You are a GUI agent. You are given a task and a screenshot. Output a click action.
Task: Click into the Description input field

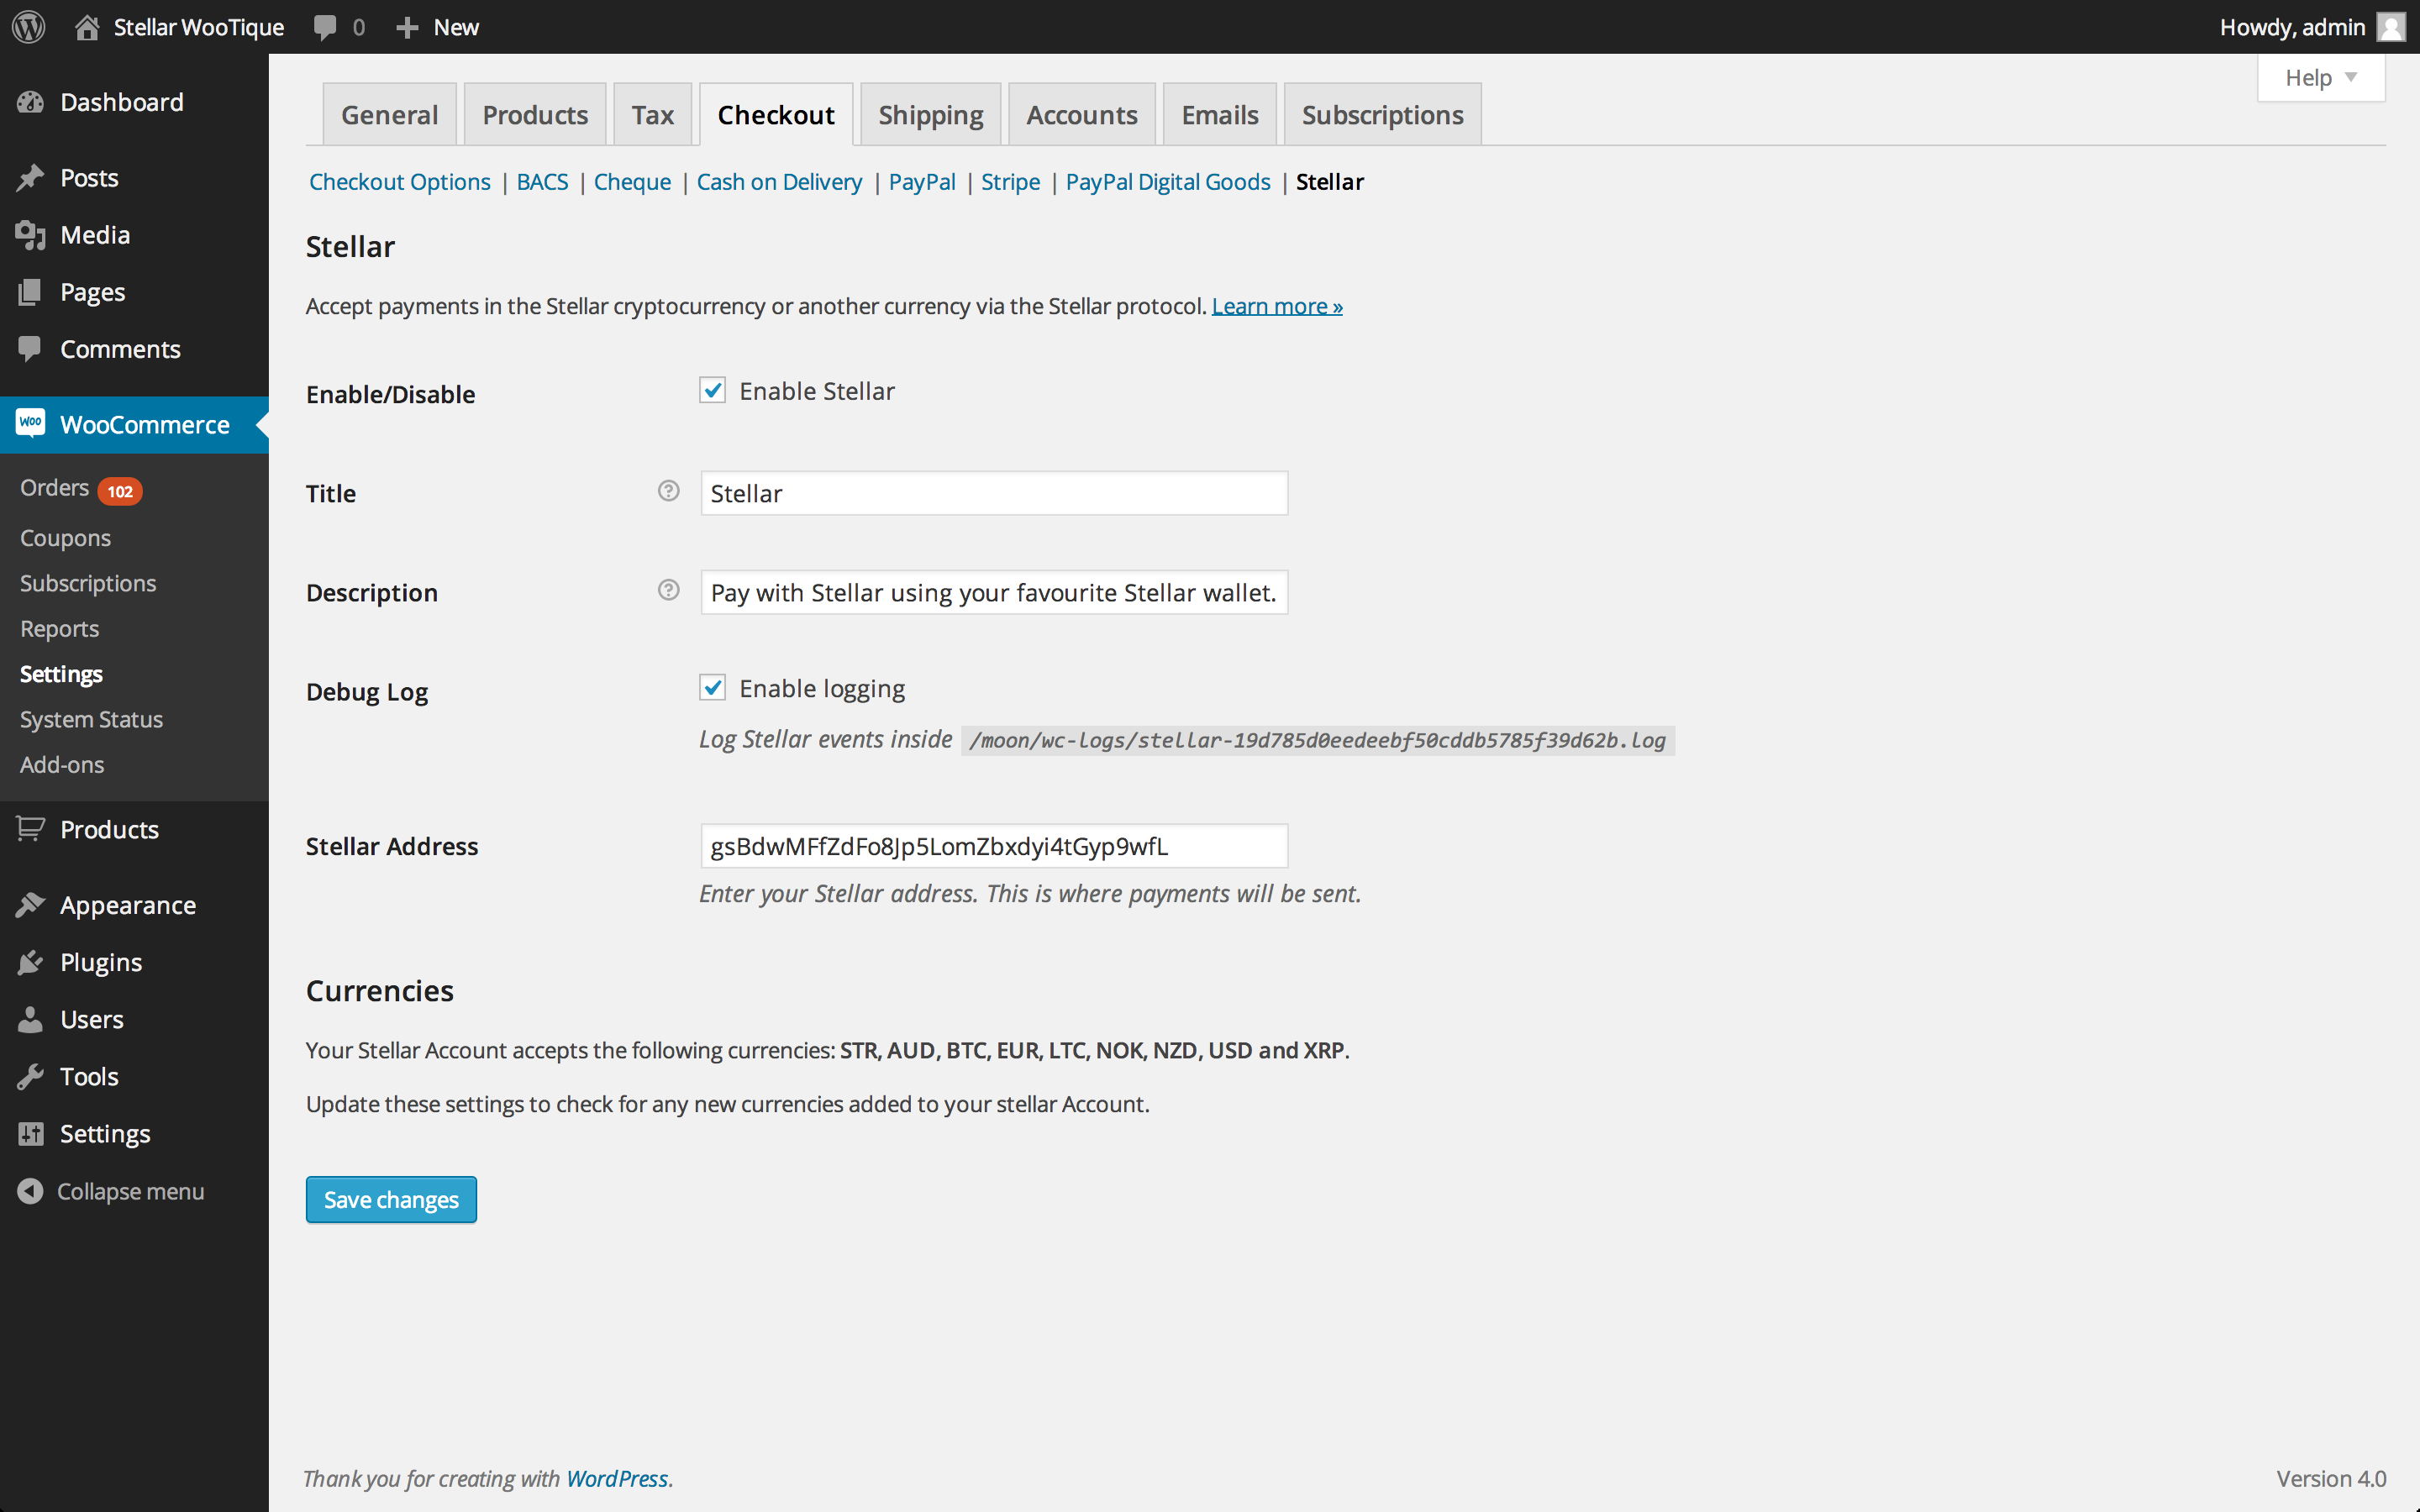[x=994, y=592]
